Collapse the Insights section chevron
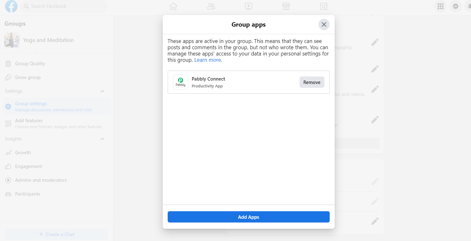 click(102, 139)
